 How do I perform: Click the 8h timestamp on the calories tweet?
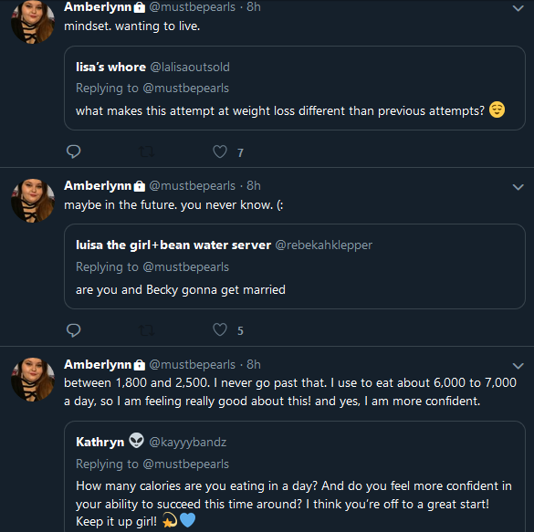(x=254, y=364)
